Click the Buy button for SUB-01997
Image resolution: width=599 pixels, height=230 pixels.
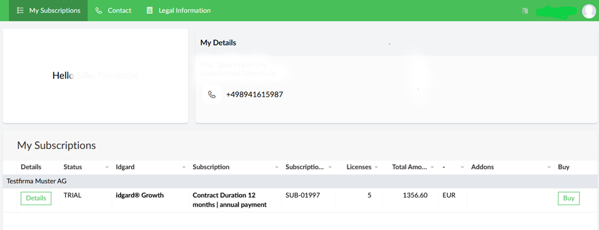(x=569, y=198)
